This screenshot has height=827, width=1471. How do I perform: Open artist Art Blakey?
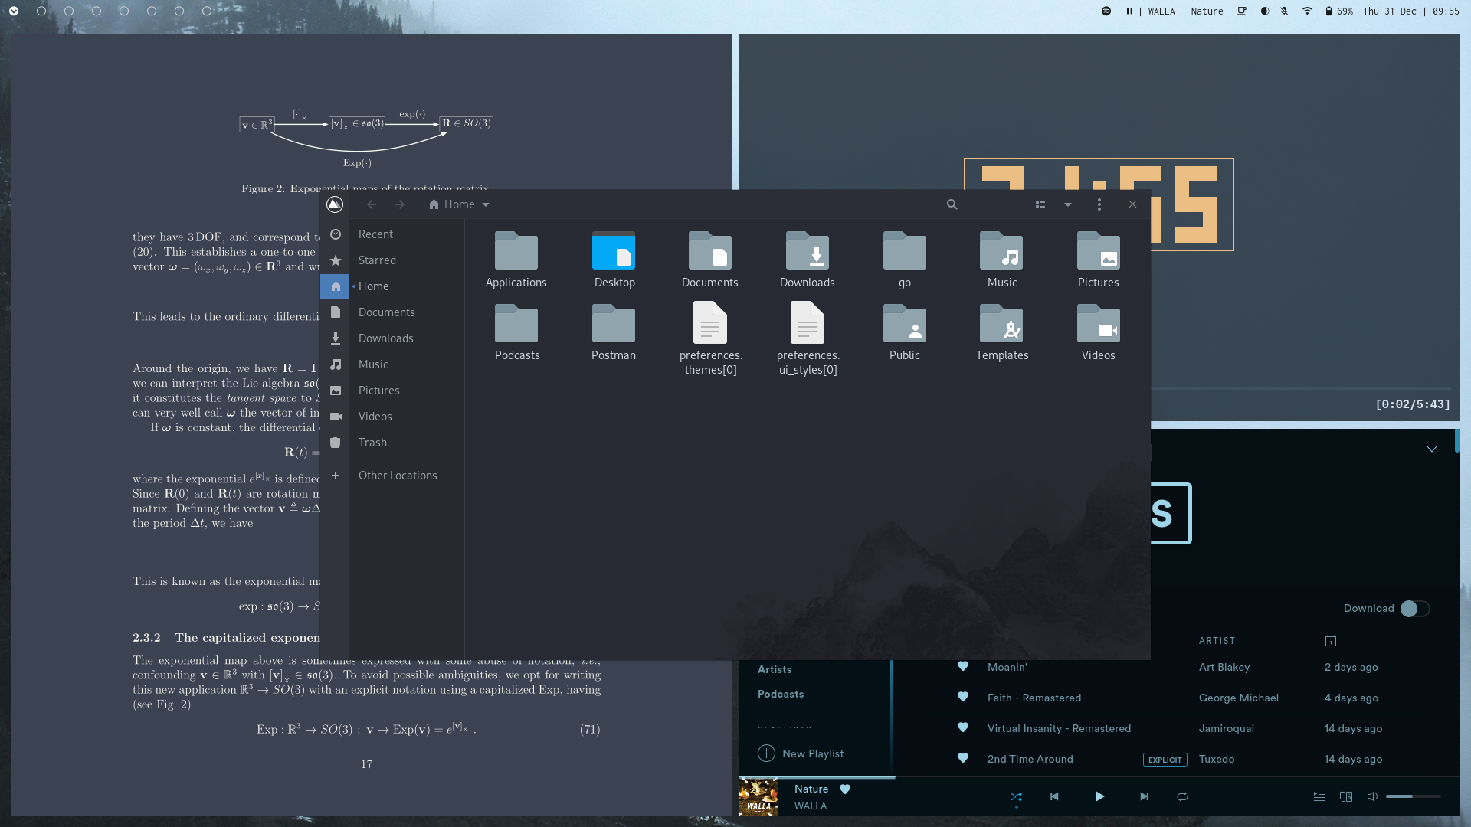(x=1224, y=667)
